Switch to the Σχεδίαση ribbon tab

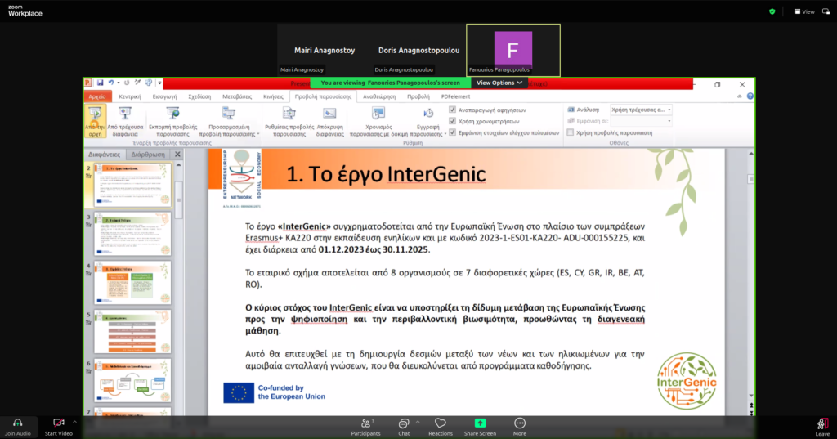click(x=200, y=96)
